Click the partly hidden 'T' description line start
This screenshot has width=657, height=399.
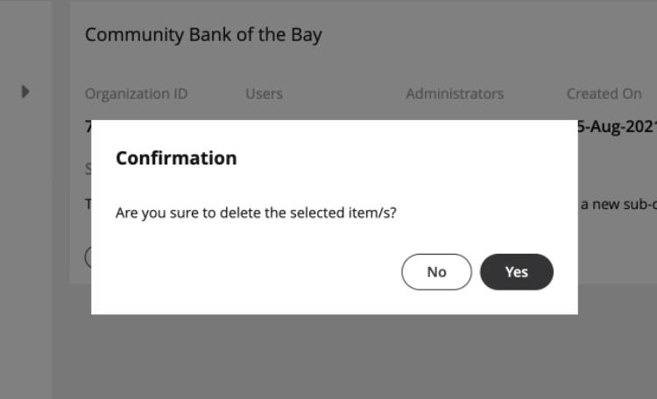click(88, 204)
